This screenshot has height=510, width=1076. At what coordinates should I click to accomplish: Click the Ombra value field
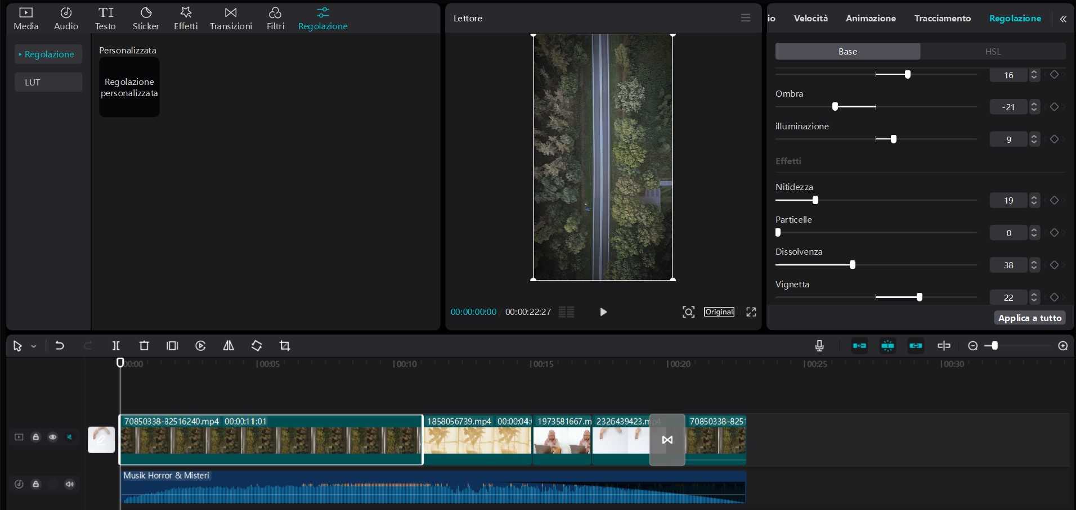point(1008,107)
